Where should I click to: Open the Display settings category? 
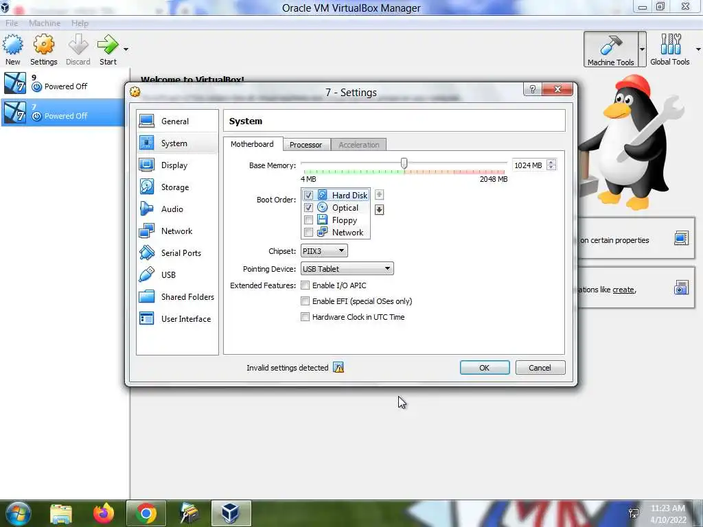click(178, 165)
